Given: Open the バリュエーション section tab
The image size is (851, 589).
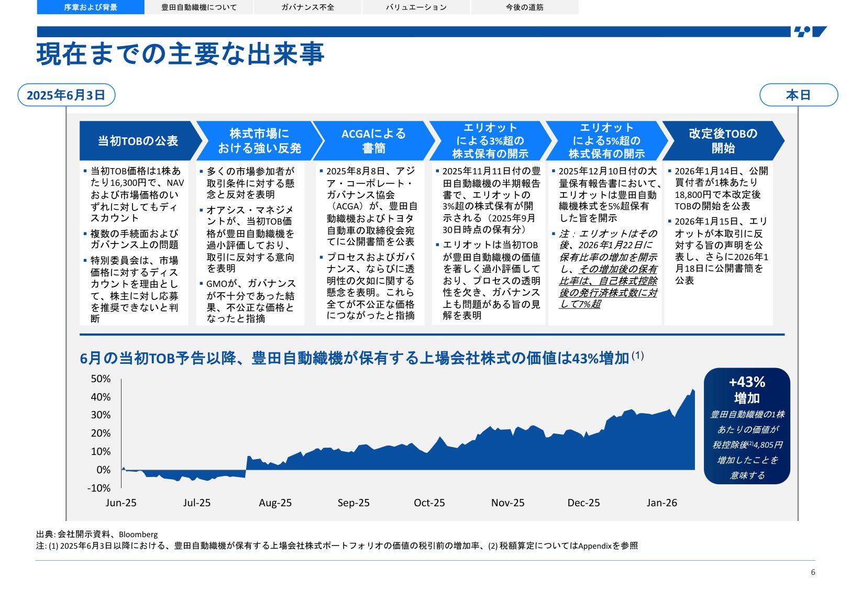Looking at the screenshot, I should click(x=416, y=7).
